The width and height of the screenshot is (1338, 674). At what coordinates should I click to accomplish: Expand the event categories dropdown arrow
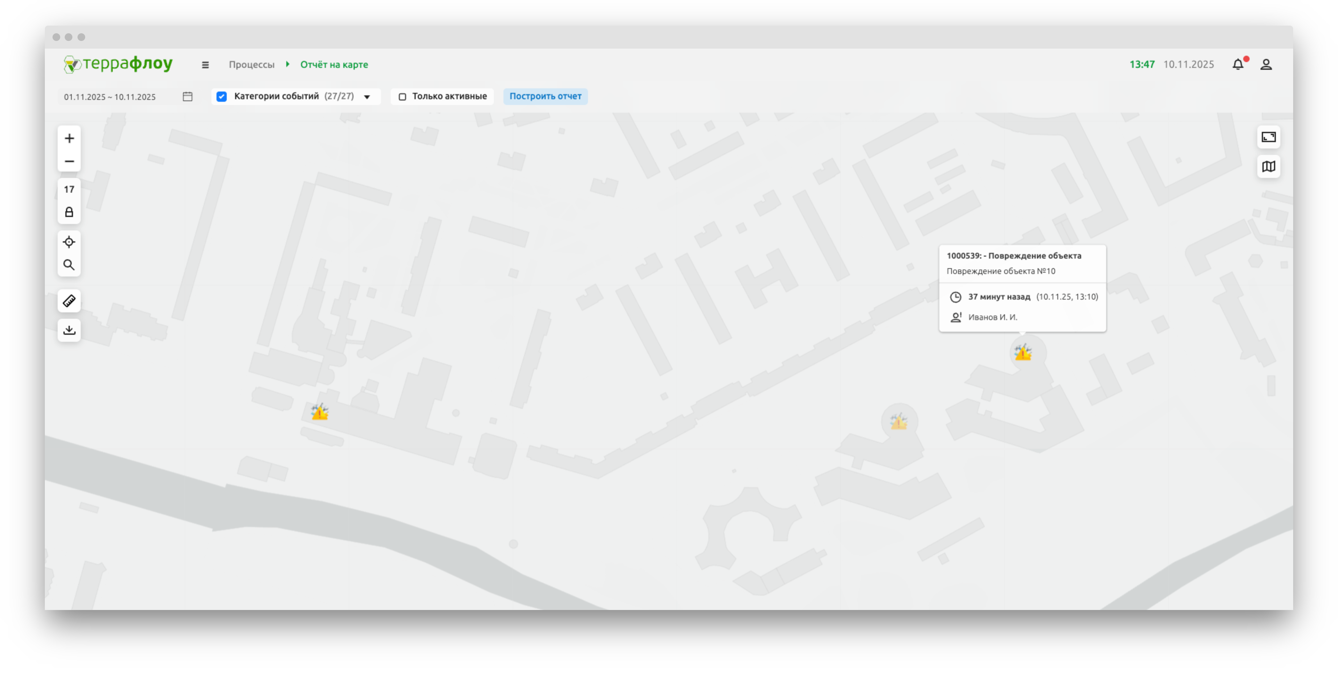(x=367, y=97)
